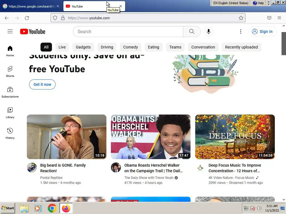Open the YouTube guide hamburger menu
Viewport: 286px width, 214px height.
tap(10, 31)
